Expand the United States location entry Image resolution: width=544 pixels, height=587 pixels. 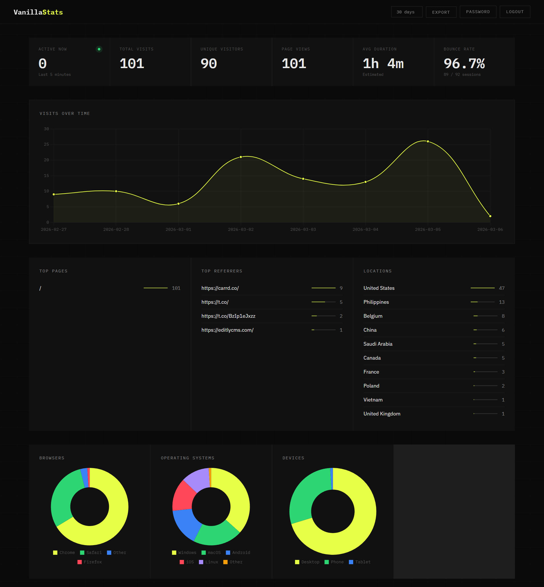pos(379,288)
